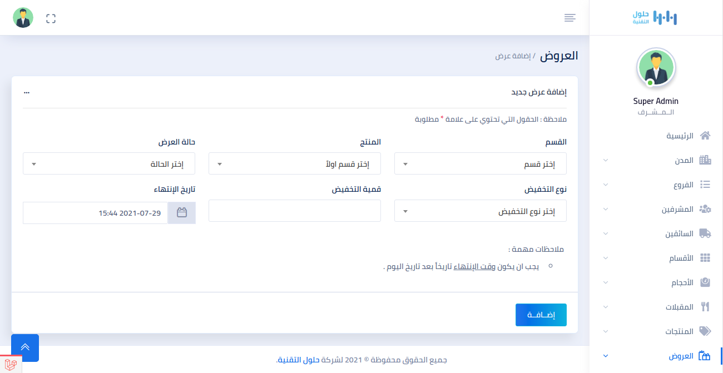The image size is (723, 373).
Task: Click the three-dots card options icon
Action: [26, 92]
